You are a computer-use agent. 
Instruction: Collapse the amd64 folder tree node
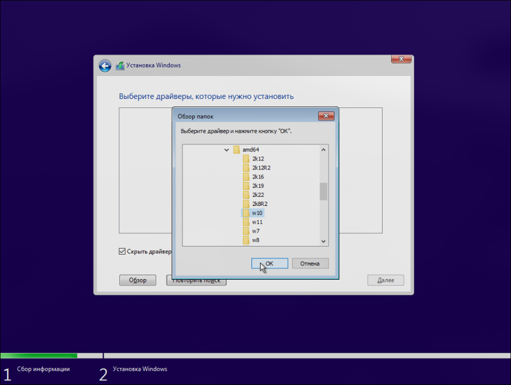[x=227, y=150]
